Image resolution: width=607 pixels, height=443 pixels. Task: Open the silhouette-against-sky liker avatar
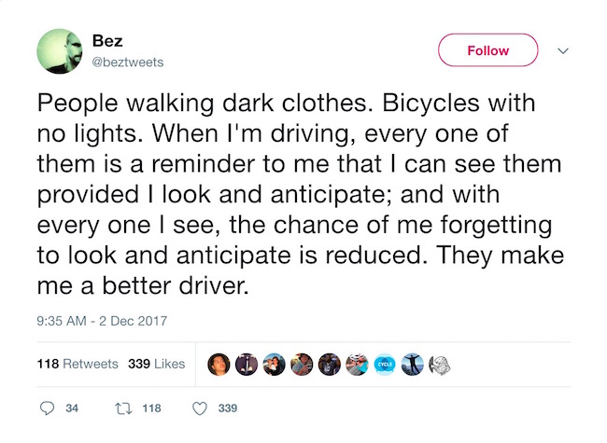click(x=412, y=364)
